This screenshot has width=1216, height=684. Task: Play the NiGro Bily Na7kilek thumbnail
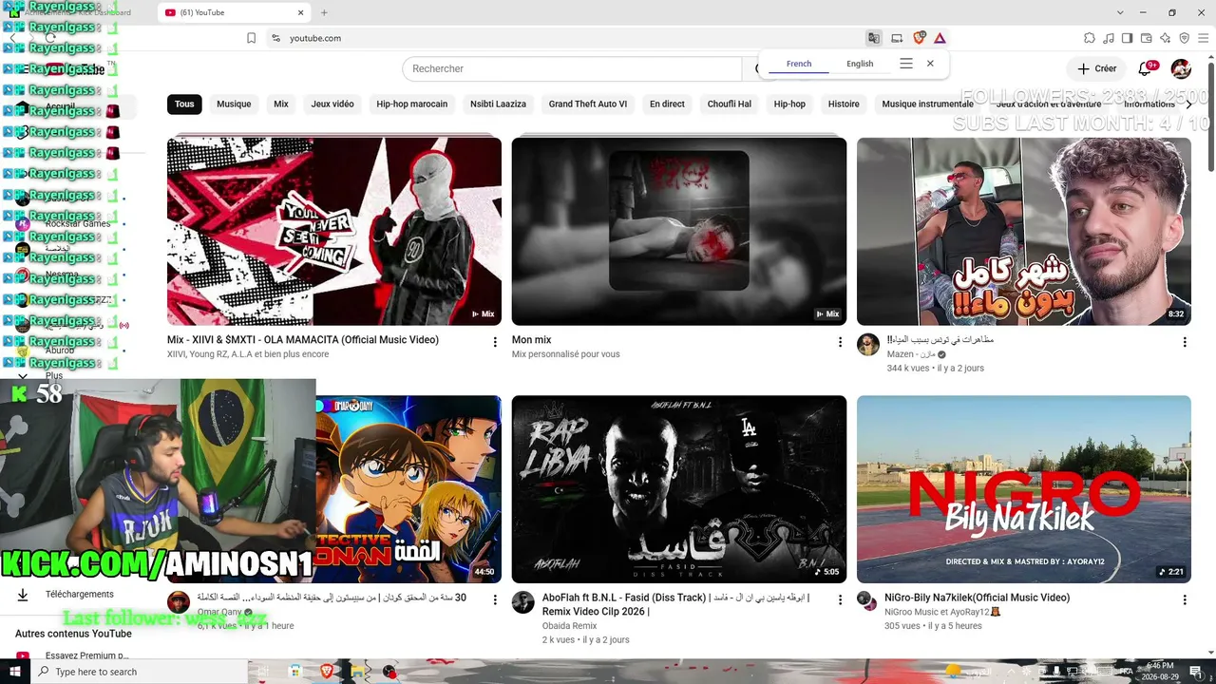[1024, 489]
